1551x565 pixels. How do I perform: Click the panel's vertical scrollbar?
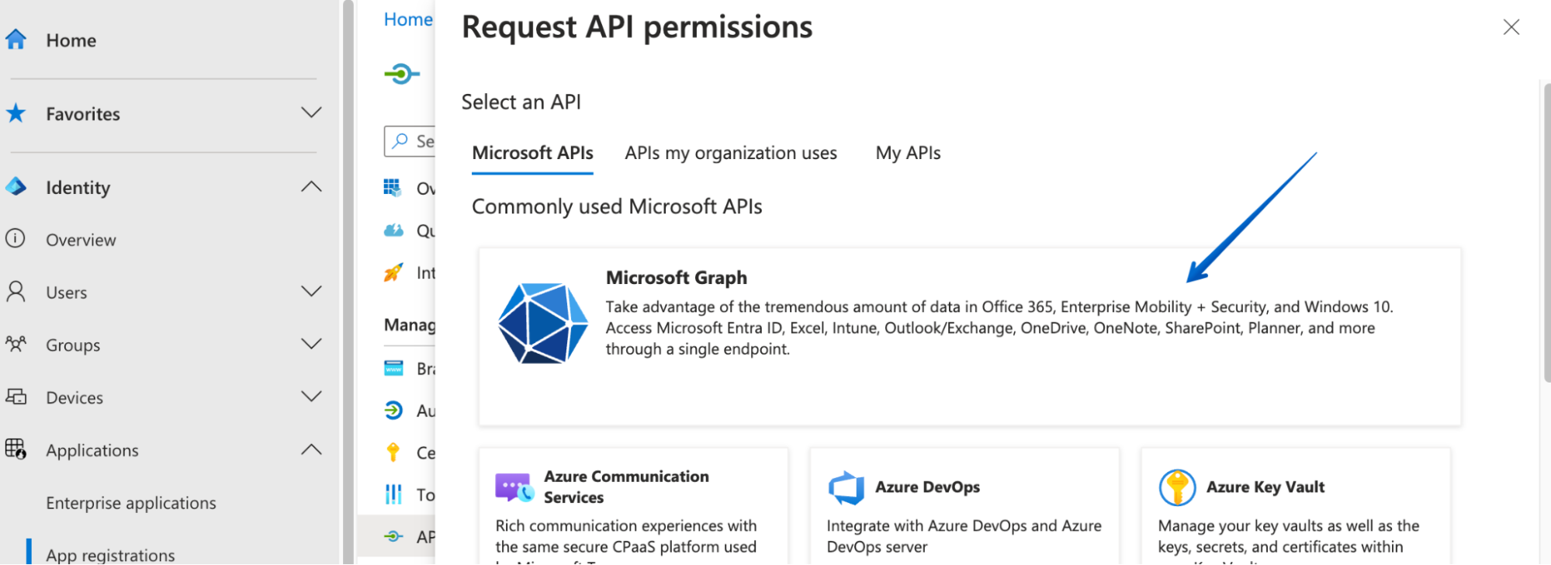click(1546, 233)
